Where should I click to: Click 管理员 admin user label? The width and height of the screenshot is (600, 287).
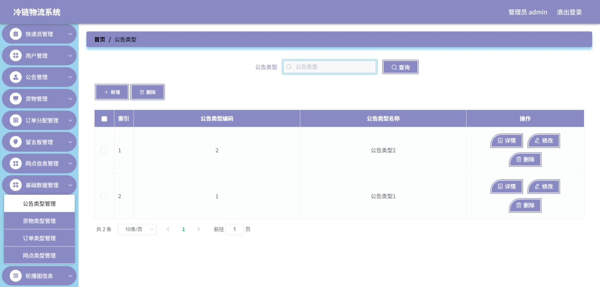pos(528,12)
